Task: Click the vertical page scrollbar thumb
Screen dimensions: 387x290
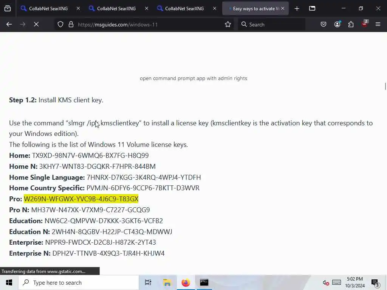Action: click(x=385, y=86)
